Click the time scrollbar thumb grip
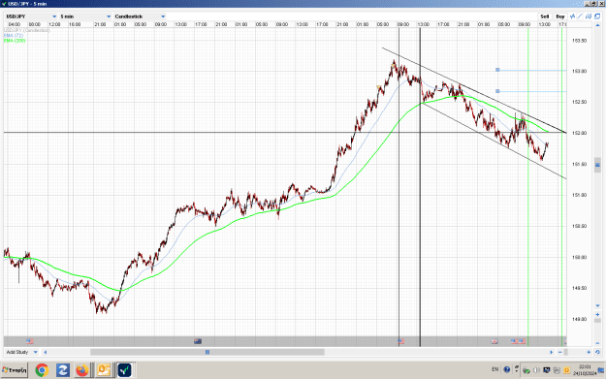The width and height of the screenshot is (606, 379). tap(207, 352)
